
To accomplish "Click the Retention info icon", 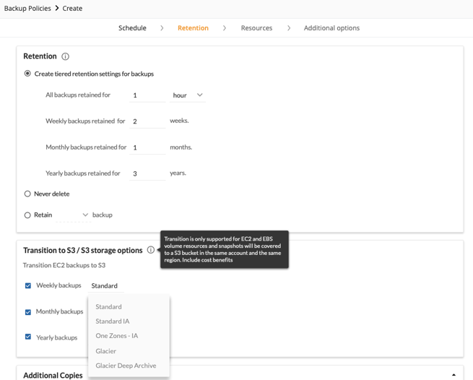I will coord(66,56).
